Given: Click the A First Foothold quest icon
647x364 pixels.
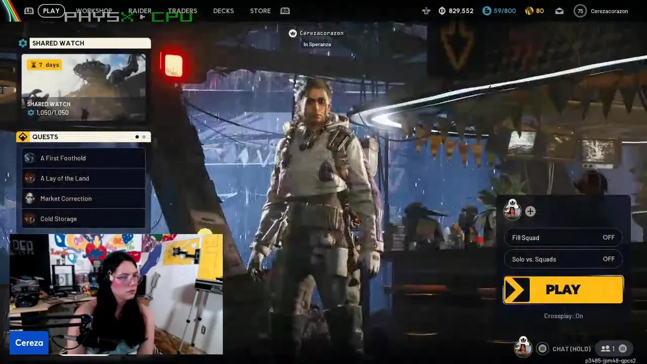Looking at the screenshot, I should (30, 158).
